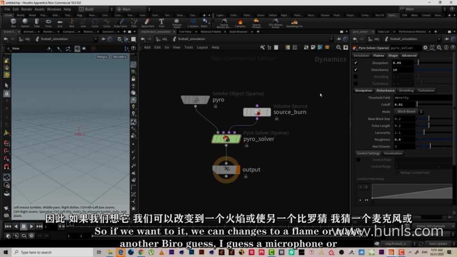Select the source_burn node
The width and height of the screenshot is (457, 257).
(x=257, y=112)
